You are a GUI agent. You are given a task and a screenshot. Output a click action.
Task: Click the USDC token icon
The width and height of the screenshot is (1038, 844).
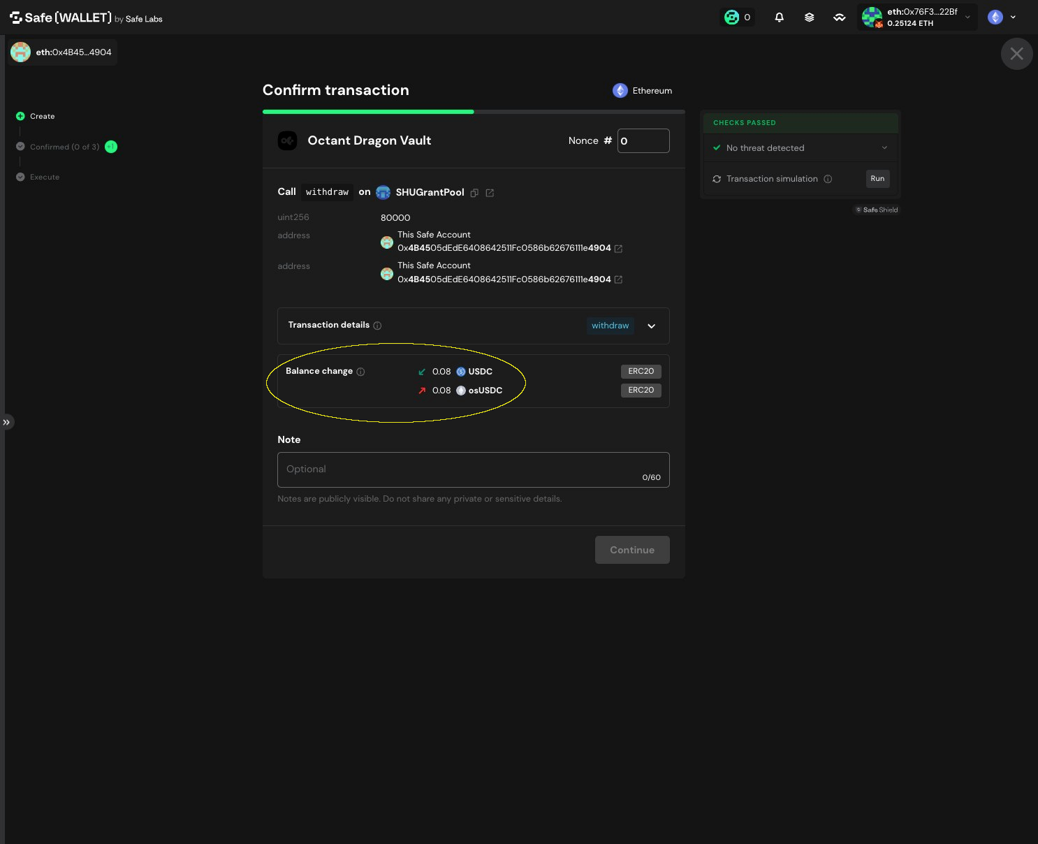(461, 372)
